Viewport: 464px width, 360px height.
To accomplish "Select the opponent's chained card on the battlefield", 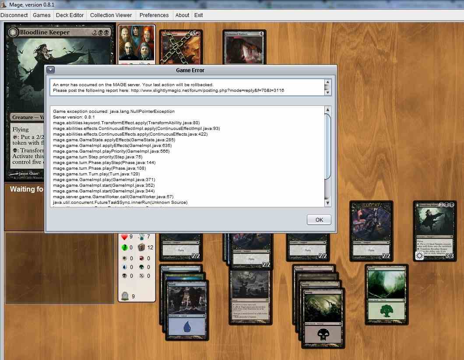I will 181,47.
